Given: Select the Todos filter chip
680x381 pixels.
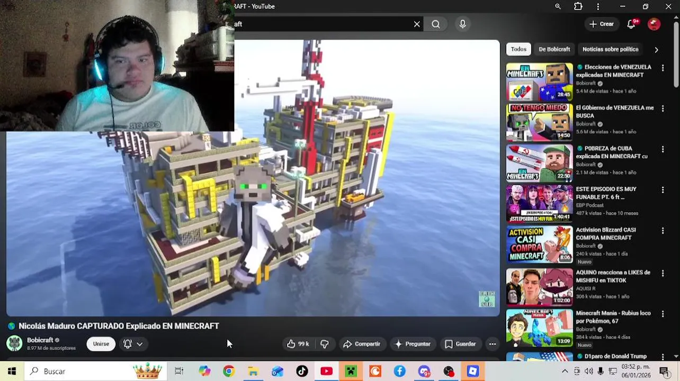Looking at the screenshot, I should click(518, 49).
